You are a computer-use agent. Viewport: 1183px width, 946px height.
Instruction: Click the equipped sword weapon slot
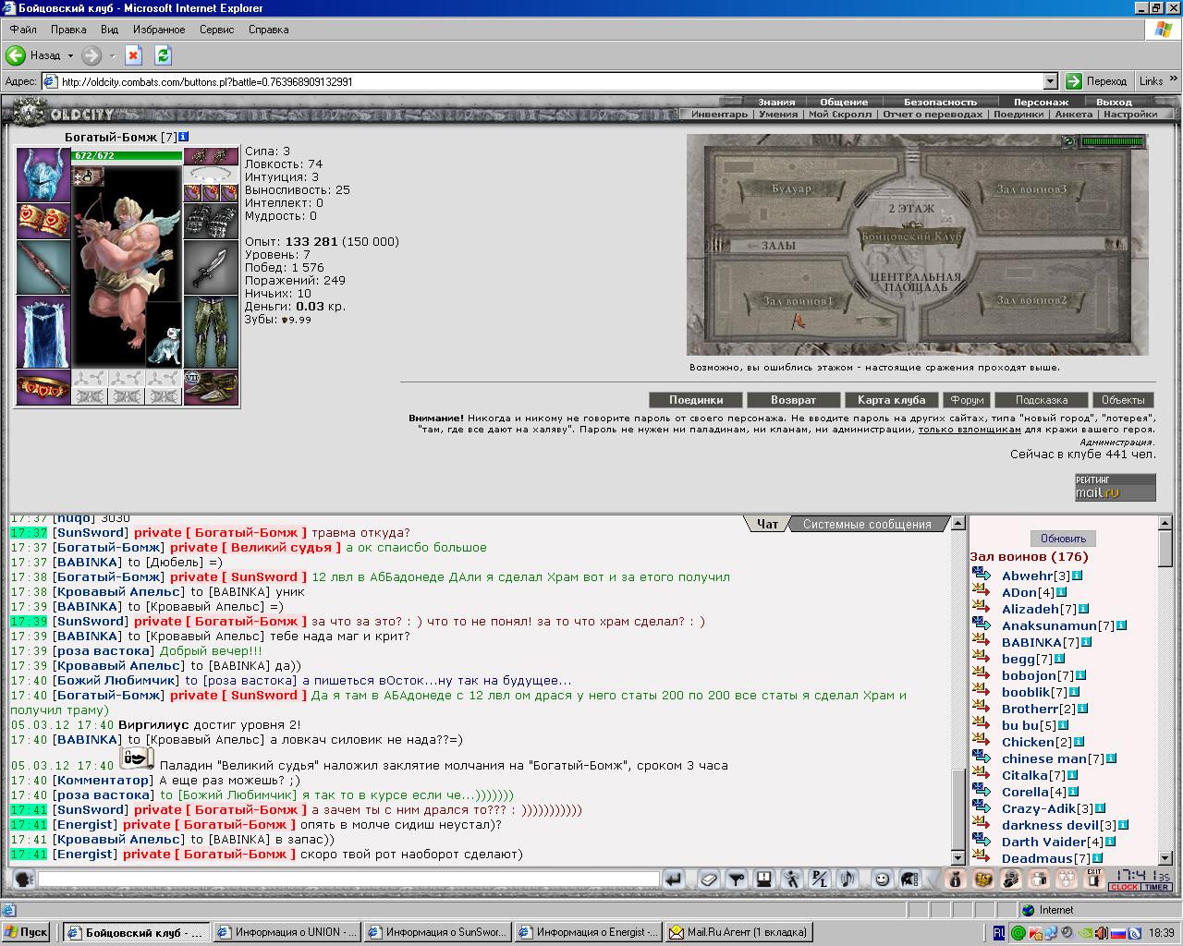211,266
